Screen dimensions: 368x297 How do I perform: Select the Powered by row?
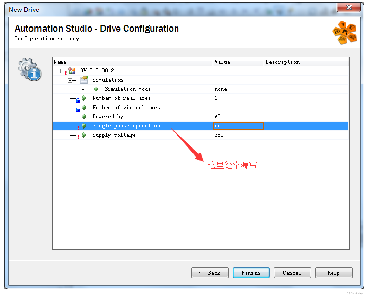[201, 117]
